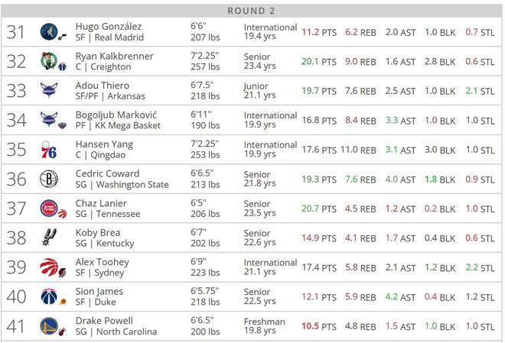
Task: Click the Detroit Pistons logo at pick 37
Action: pyautogui.click(x=49, y=209)
